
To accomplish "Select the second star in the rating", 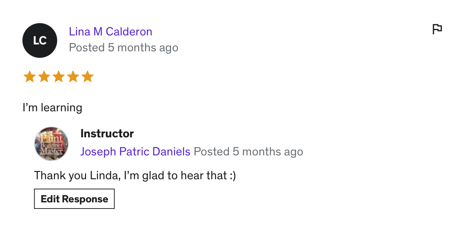I will pyautogui.click(x=44, y=77).
